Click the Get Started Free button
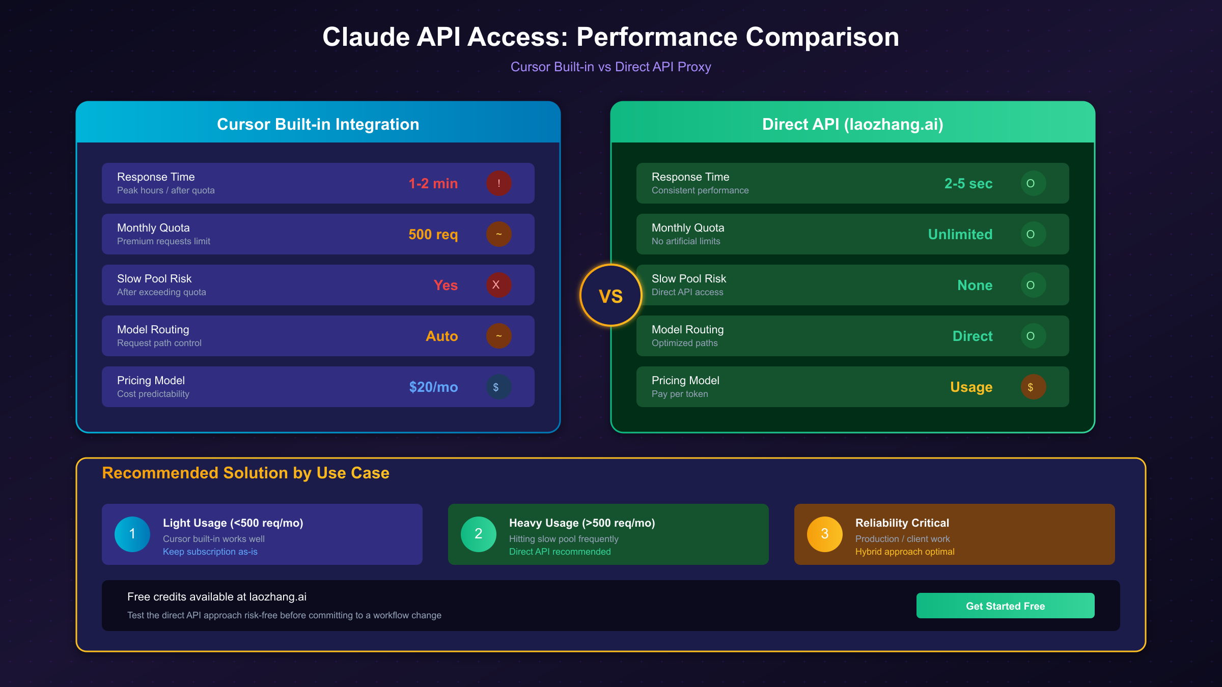This screenshot has width=1222, height=687. pos(1005,606)
